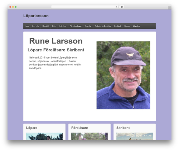Open a new tab with the plus icon
Viewport: 179px width, 151px height.
(x=170, y=8)
